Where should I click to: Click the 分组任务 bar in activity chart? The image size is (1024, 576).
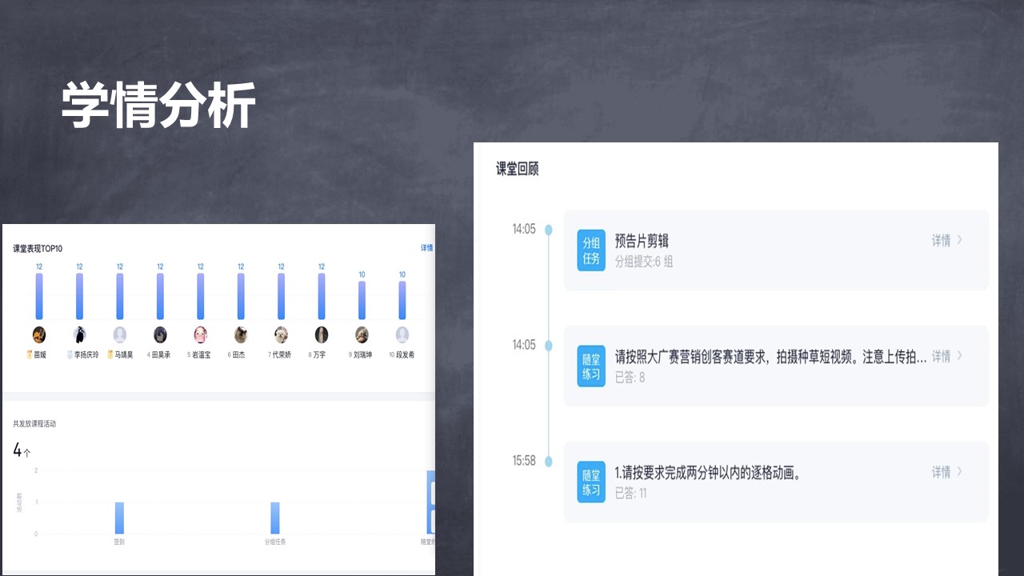(x=275, y=518)
